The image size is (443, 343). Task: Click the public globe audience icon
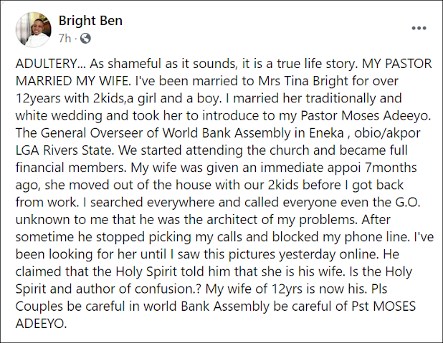coord(85,37)
